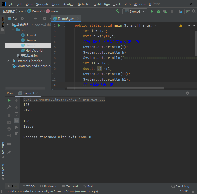Select HelloWorld class in project tree
The image size is (197, 194).
coord(34,51)
